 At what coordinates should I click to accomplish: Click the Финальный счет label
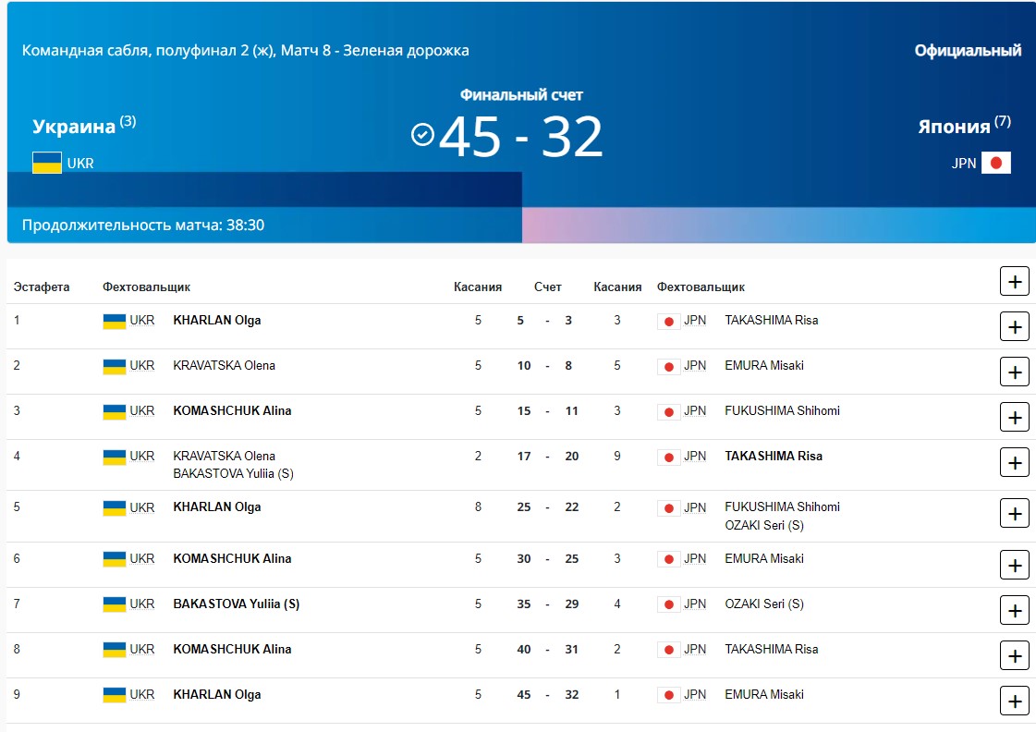pos(521,94)
